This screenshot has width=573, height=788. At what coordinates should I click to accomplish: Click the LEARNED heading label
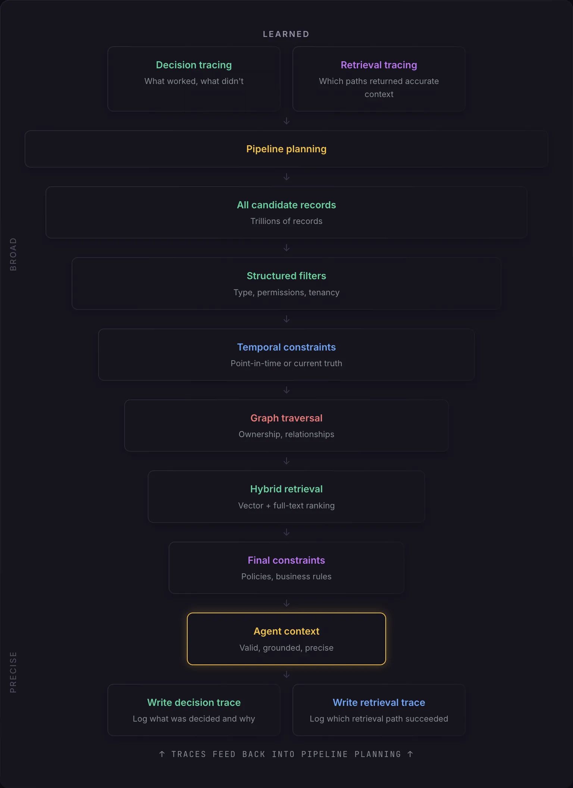[286, 34]
